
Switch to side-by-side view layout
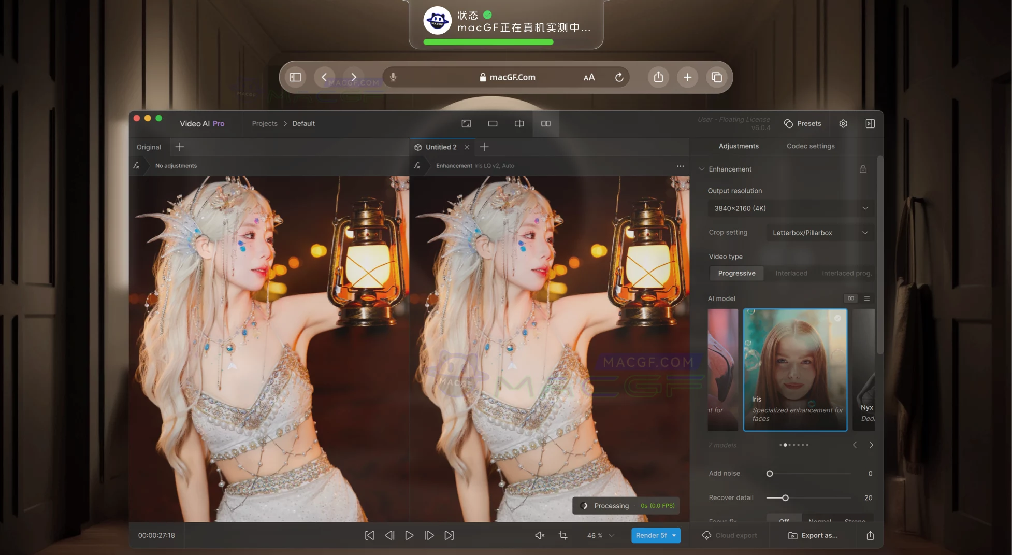click(545, 123)
